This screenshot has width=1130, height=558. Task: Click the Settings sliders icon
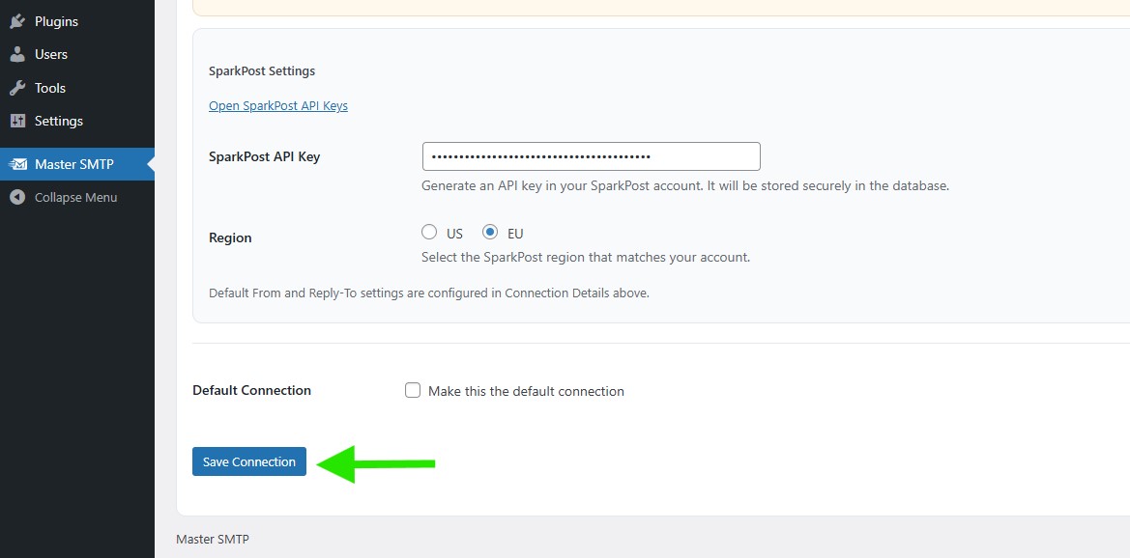pos(17,121)
